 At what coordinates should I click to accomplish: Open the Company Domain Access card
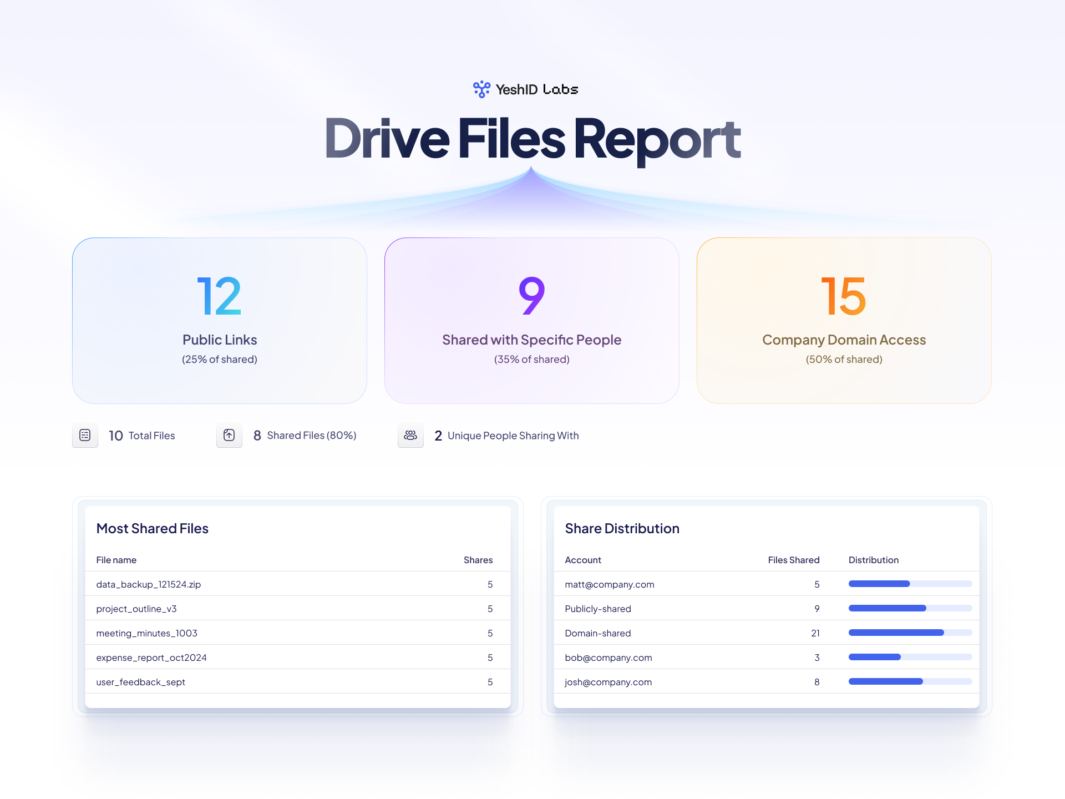pyautogui.click(x=844, y=321)
